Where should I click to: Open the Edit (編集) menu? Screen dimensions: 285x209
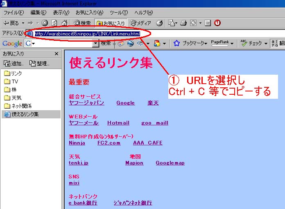point(38,13)
